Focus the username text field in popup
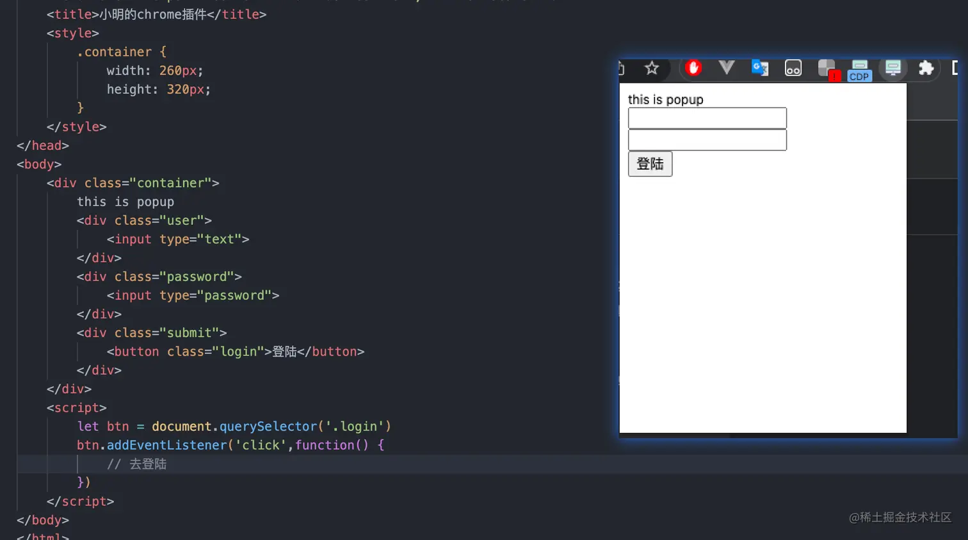Image resolution: width=968 pixels, height=540 pixels. pos(707,118)
